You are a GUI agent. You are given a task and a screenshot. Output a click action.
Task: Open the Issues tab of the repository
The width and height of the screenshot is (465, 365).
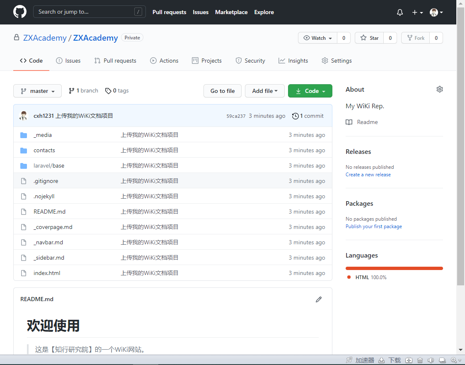tap(68, 61)
